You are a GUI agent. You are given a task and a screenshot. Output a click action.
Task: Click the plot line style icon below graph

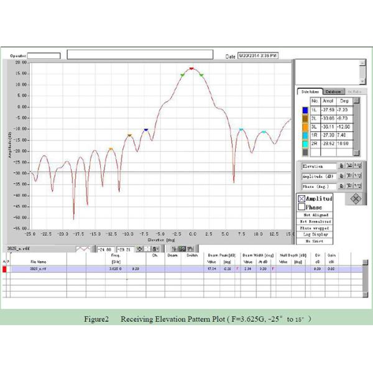coord(83,248)
